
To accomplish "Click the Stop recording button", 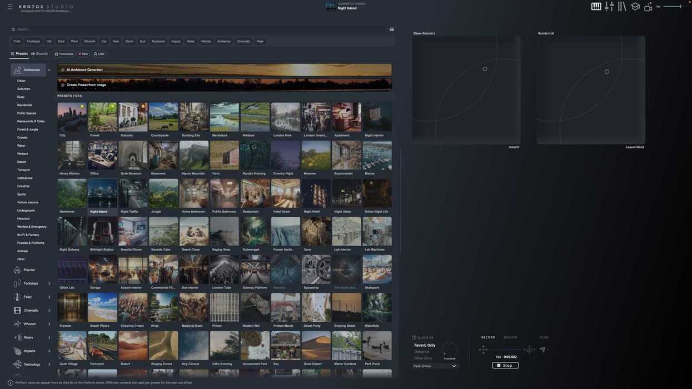I will pos(505,366).
